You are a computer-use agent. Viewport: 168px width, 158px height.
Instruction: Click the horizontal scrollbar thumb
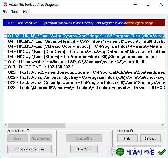[37, 125]
